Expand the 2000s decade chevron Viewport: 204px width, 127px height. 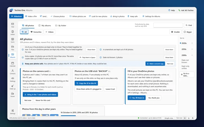(x=192, y=55)
